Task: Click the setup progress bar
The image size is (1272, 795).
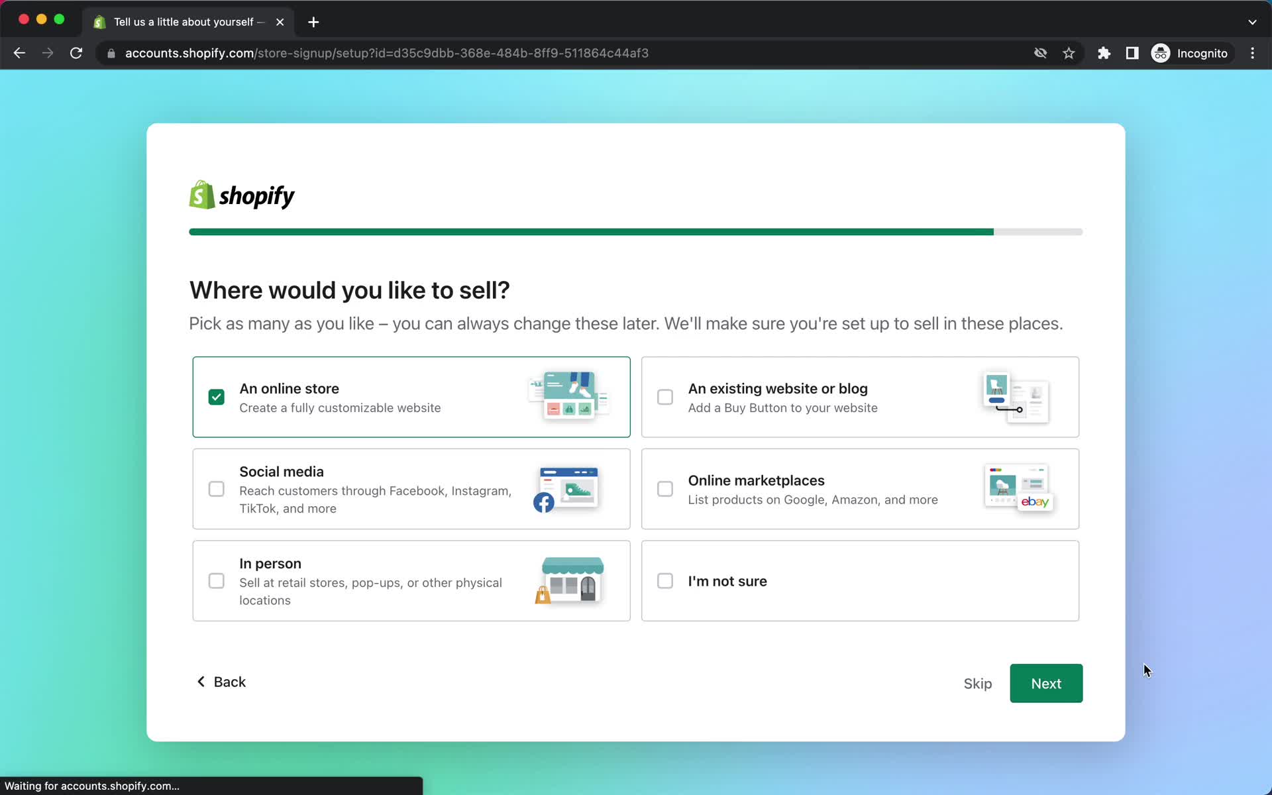Action: coord(635,231)
